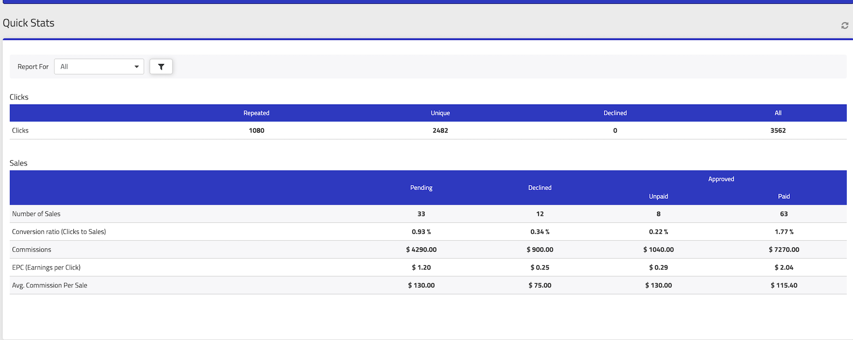Apply the filter using the funnel button
853x340 pixels.
(x=161, y=67)
